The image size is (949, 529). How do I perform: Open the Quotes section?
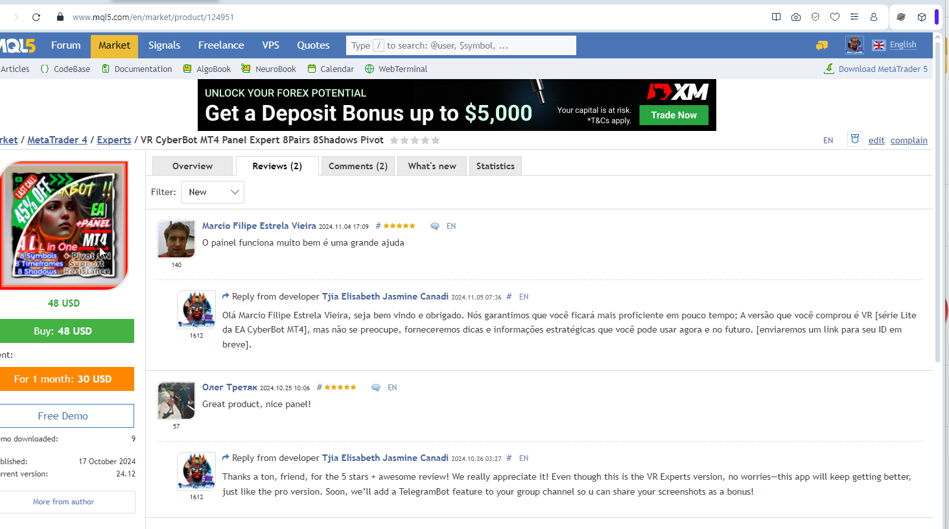click(x=314, y=45)
